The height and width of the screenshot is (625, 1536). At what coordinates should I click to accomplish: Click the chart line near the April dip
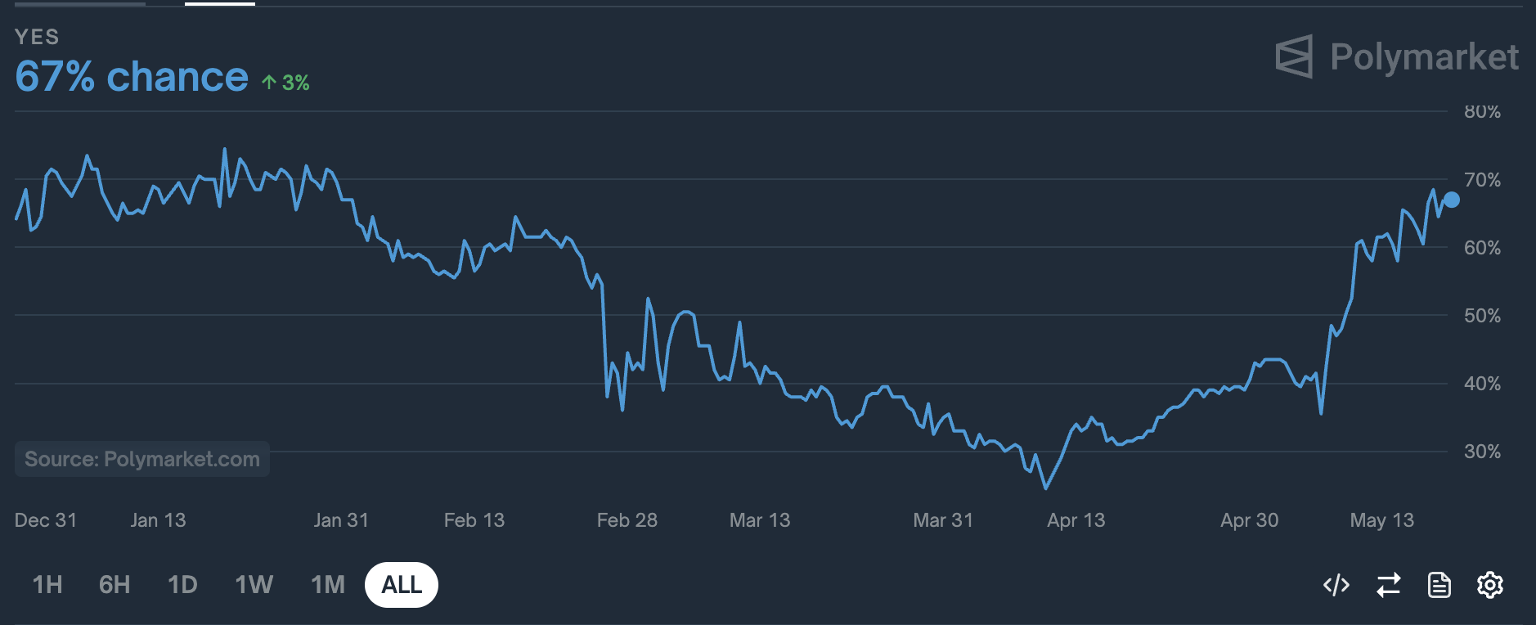click(1045, 487)
